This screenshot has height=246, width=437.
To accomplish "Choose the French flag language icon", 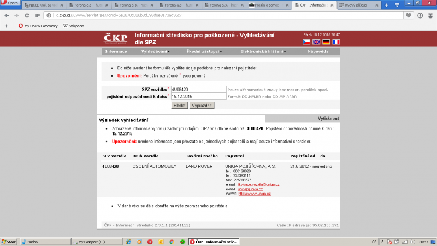I will coord(336,42).
